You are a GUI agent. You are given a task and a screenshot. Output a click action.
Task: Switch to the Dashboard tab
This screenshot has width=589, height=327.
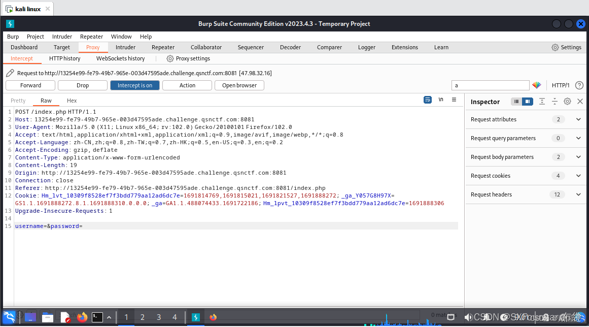pyautogui.click(x=24, y=47)
